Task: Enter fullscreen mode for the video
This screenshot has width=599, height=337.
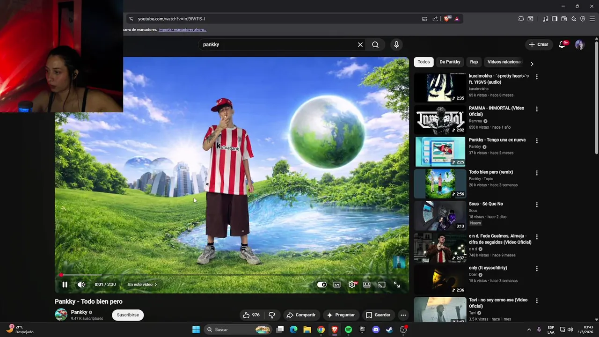Action: pyautogui.click(x=397, y=285)
